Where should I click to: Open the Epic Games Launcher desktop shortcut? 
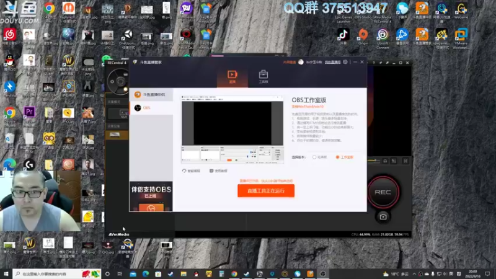(x=343, y=12)
